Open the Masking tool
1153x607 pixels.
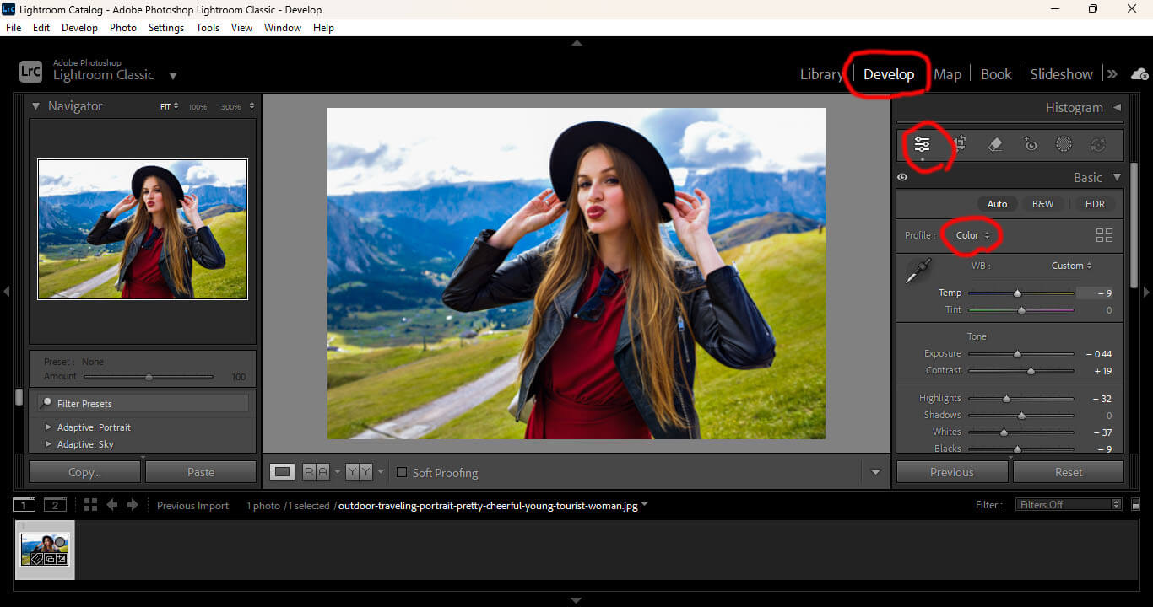pyautogui.click(x=1064, y=144)
